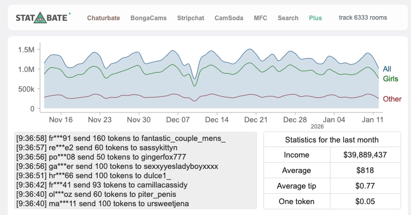Open the Plus link

point(315,18)
